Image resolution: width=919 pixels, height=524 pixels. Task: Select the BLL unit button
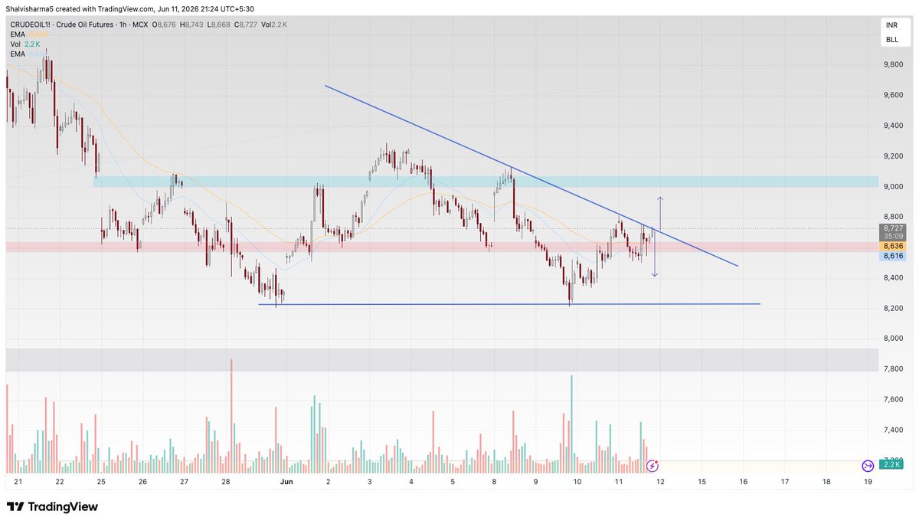pos(892,39)
